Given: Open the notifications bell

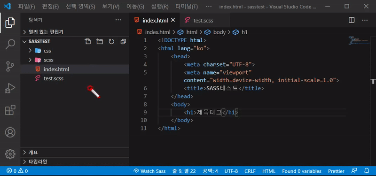Looking at the screenshot, I should click(367, 171).
